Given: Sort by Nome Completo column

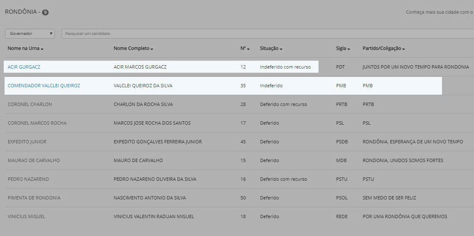Looking at the screenshot, I should coord(133,48).
